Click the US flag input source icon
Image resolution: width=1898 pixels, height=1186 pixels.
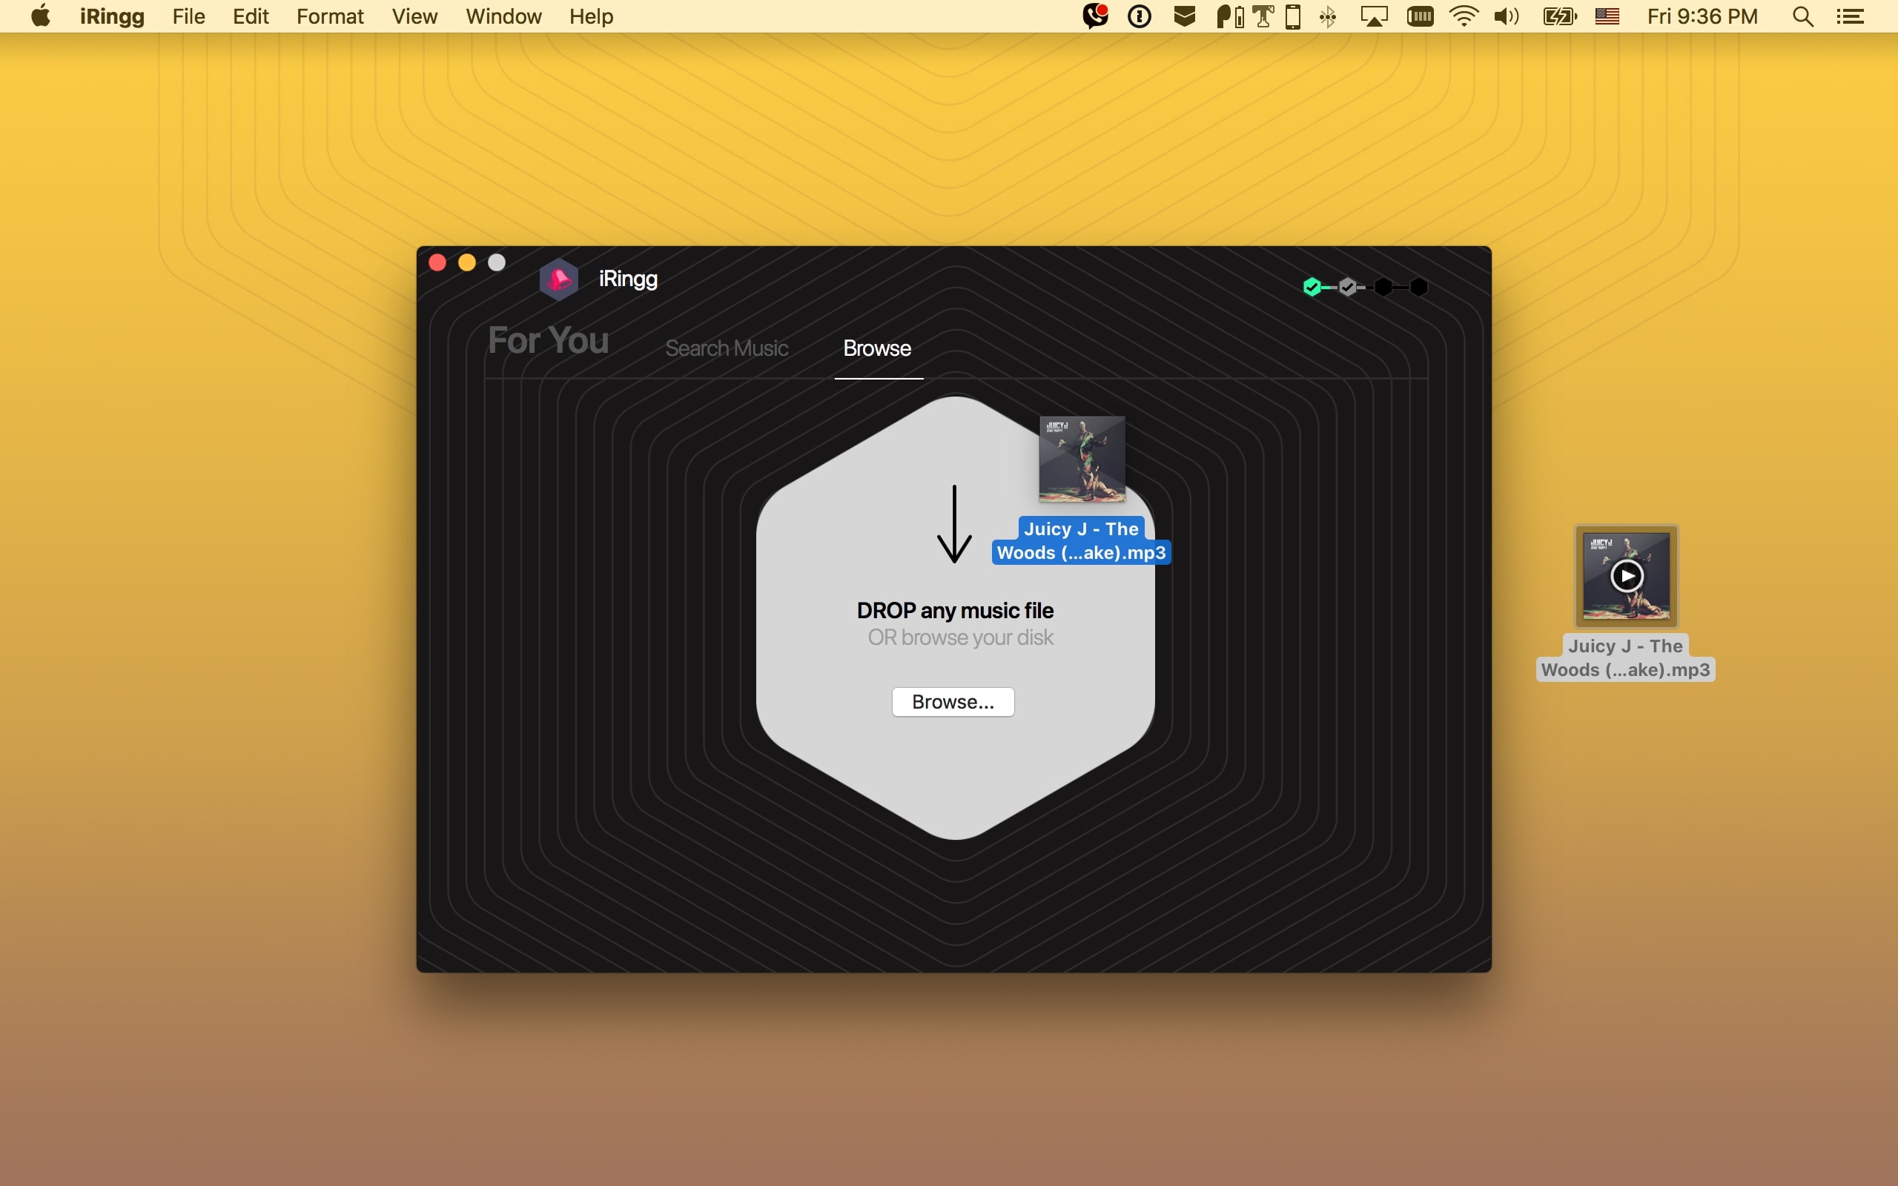pyautogui.click(x=1607, y=16)
